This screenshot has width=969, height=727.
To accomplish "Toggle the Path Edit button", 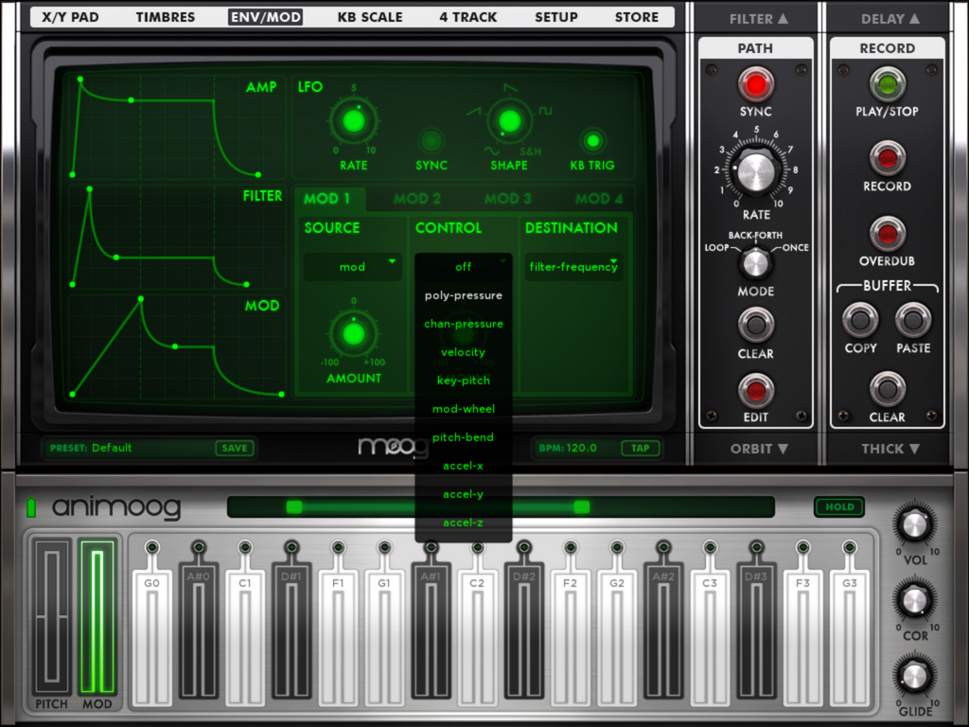I will tap(755, 391).
